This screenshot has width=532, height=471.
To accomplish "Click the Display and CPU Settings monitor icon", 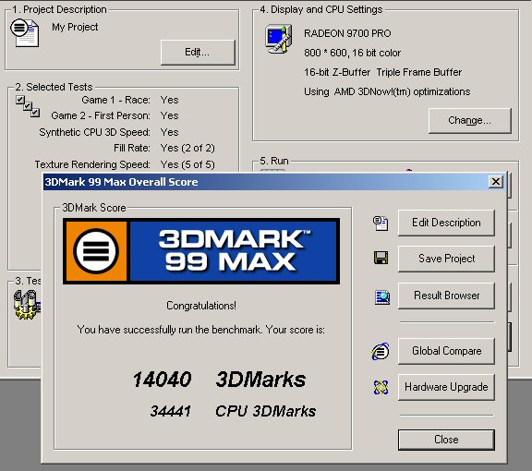I will coord(278,39).
